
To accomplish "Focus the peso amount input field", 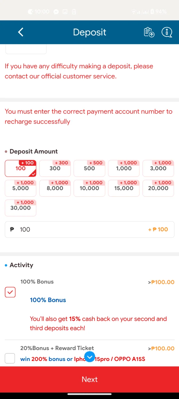I will point(89,229).
